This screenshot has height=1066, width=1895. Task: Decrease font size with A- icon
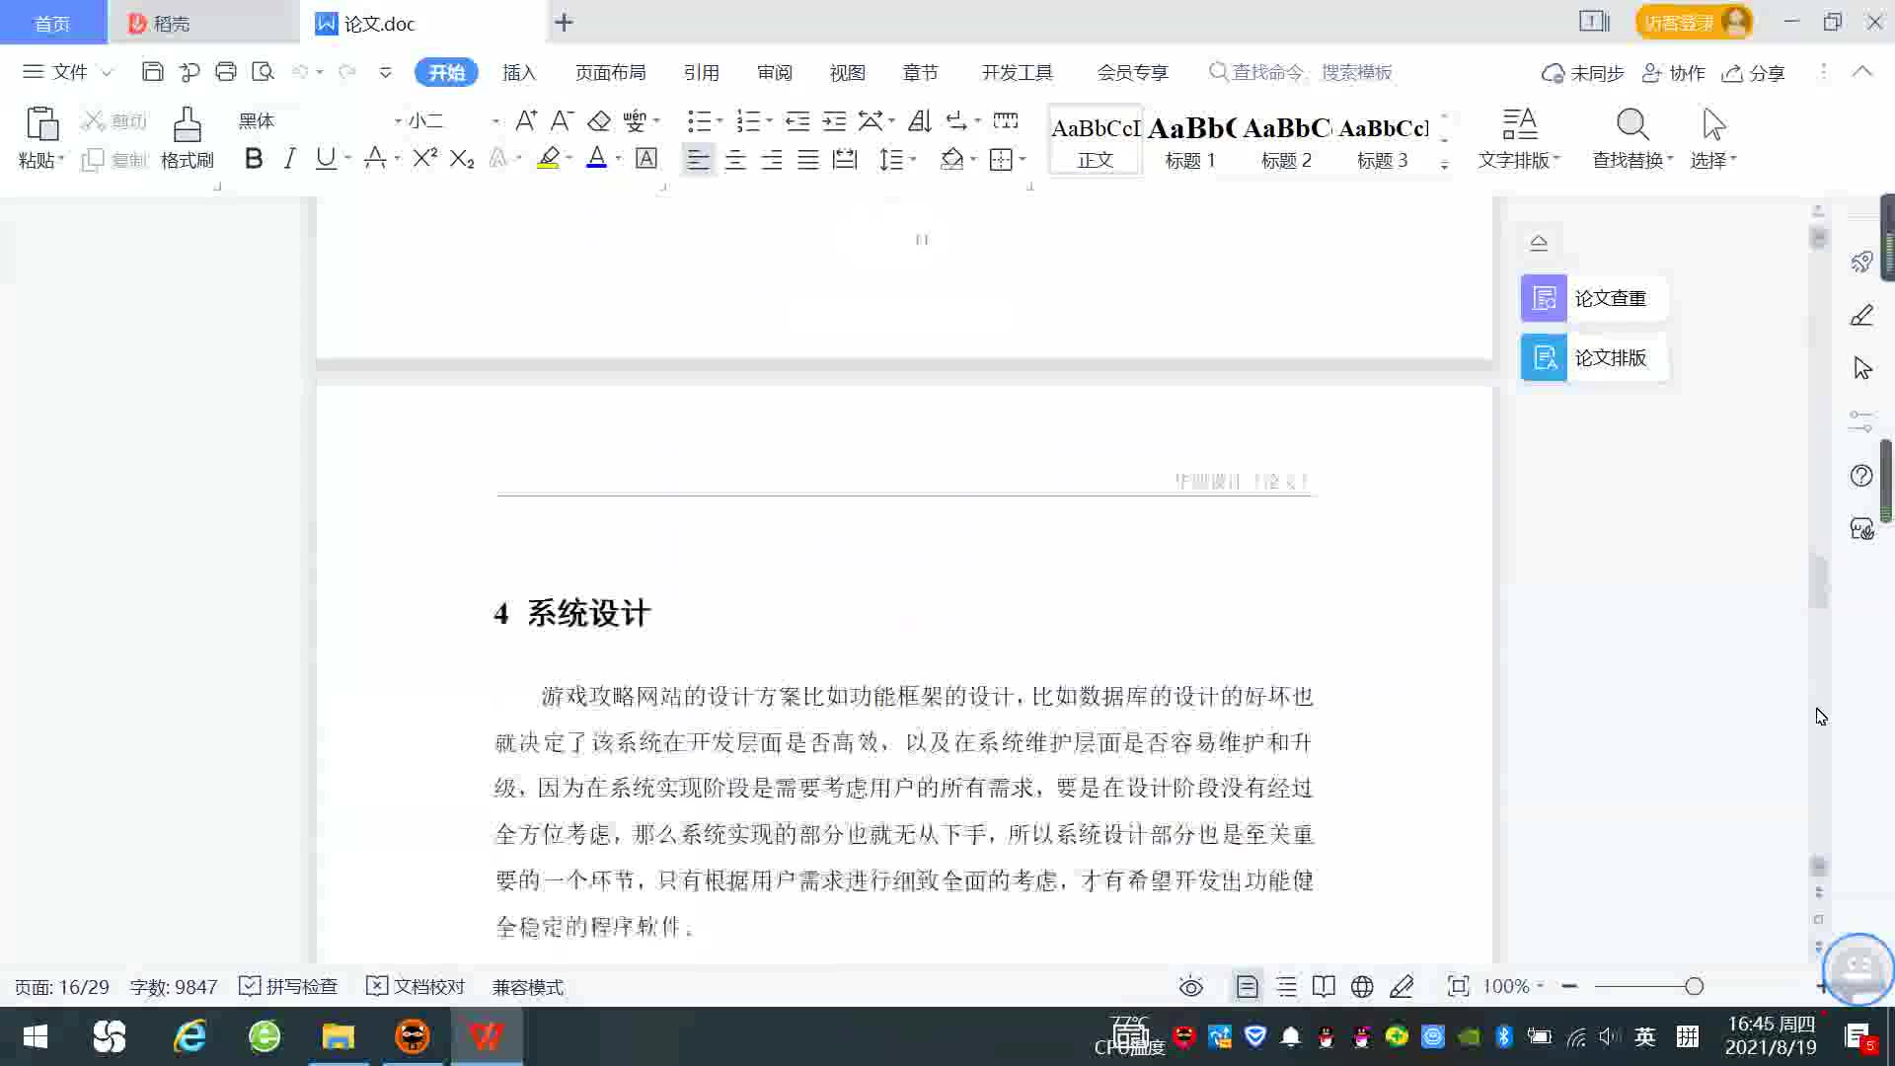pos(562,120)
